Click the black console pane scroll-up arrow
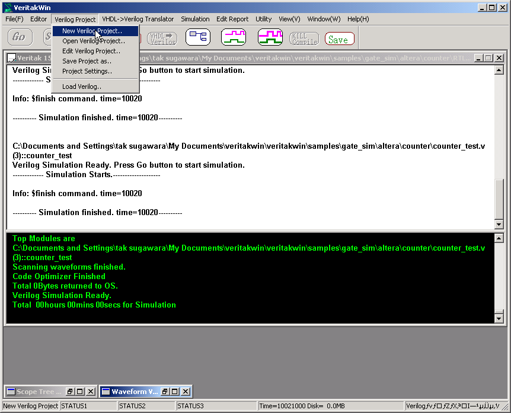Image resolution: width=511 pixels, height=413 pixels. point(499,238)
